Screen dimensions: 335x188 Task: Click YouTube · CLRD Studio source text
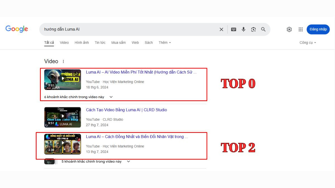tap(104, 119)
